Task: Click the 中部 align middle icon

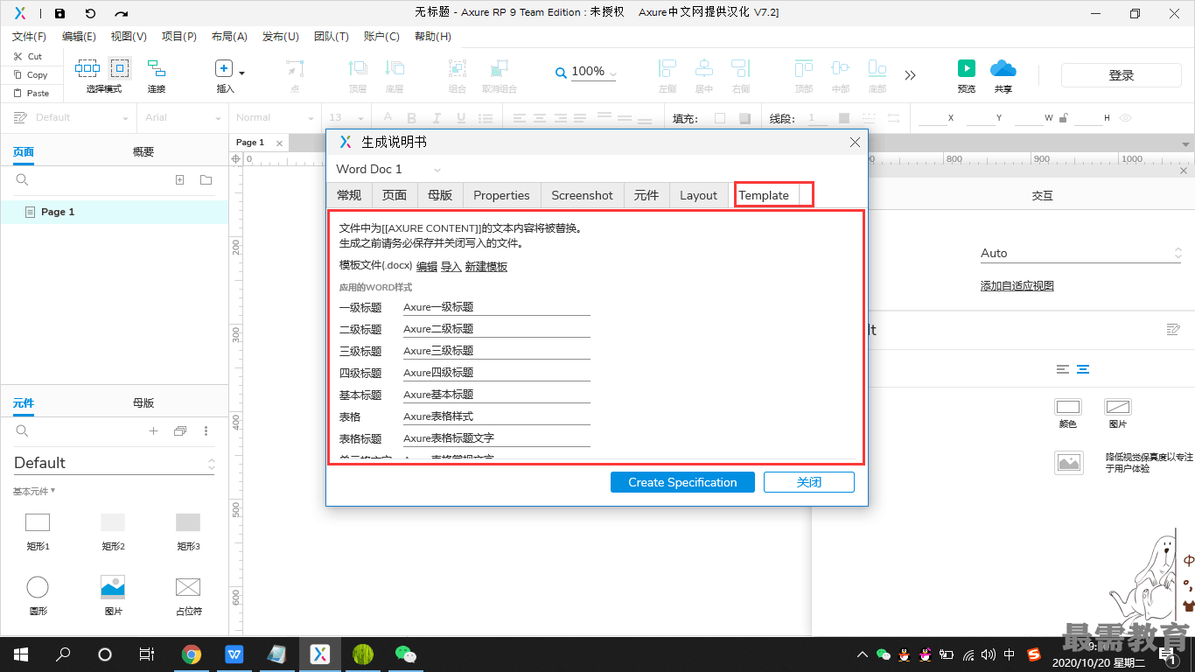Action: tap(841, 69)
